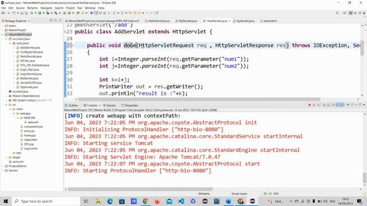Image resolution: width=367 pixels, height=206 pixels.
Task: Open Package Explorer view menu (three dots)
Action: (60, 21)
